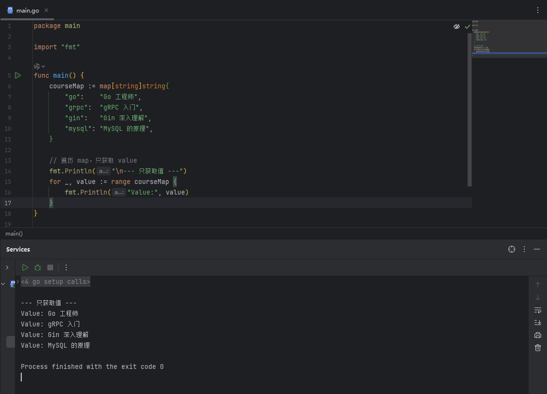This screenshot has width=547, height=394.
Task: Run main function from the gutter icon
Action: [x=18, y=75]
